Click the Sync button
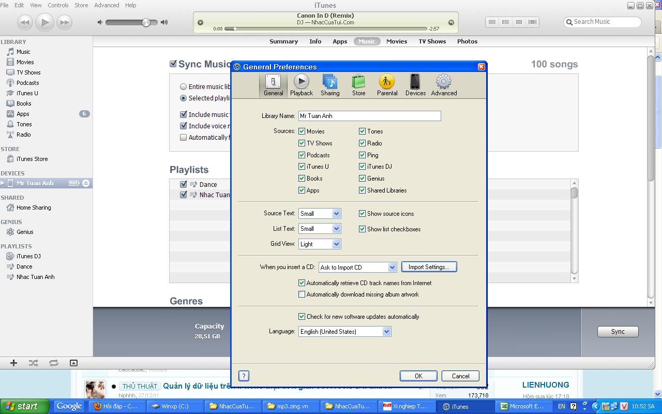This screenshot has height=414, width=662. coord(618,332)
